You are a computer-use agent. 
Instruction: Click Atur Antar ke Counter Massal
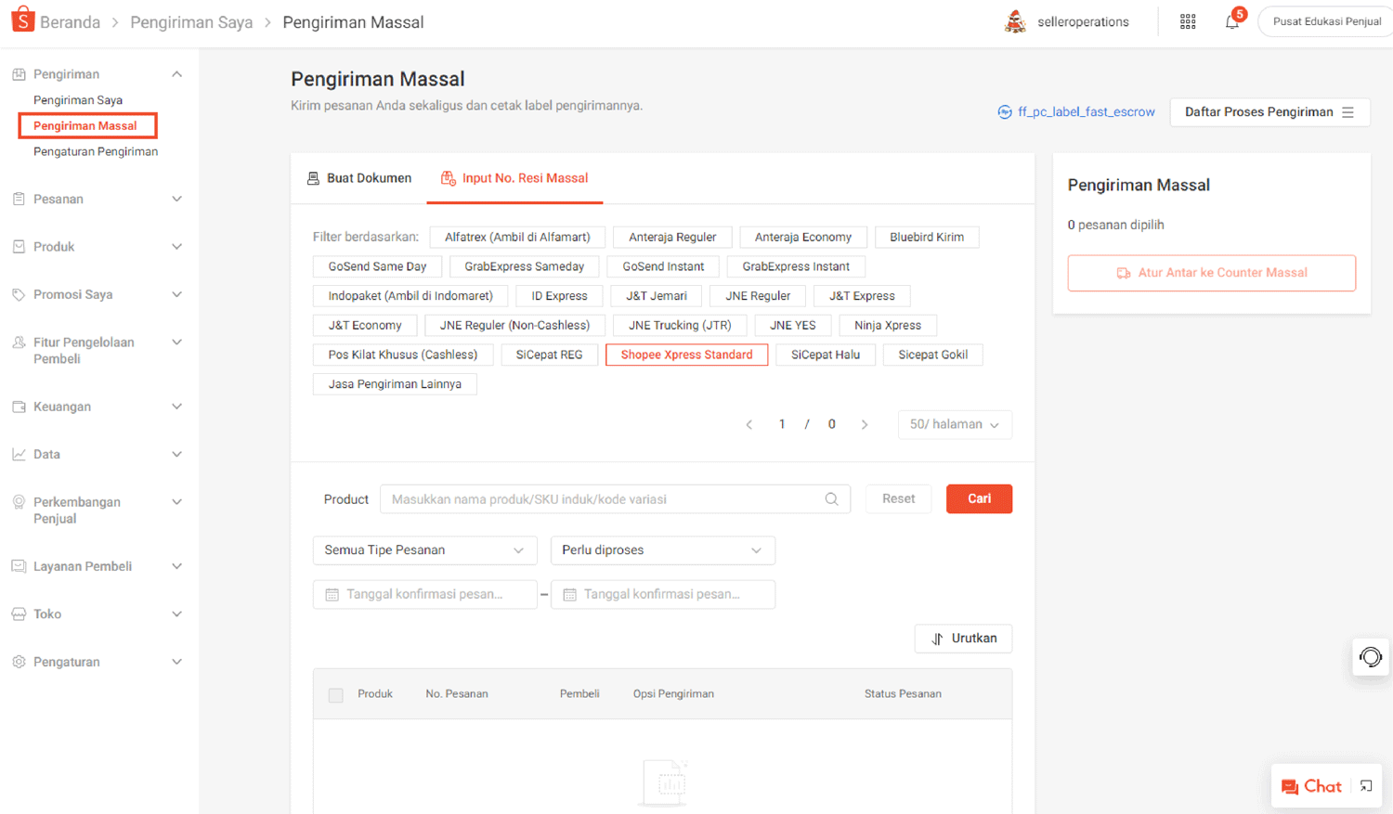pos(1211,273)
